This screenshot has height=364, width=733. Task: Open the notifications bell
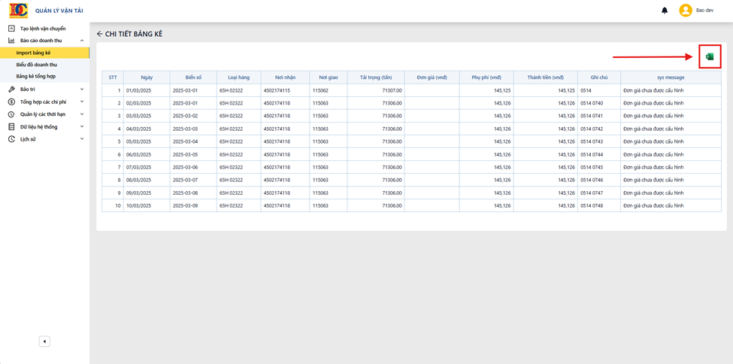pyautogui.click(x=665, y=11)
